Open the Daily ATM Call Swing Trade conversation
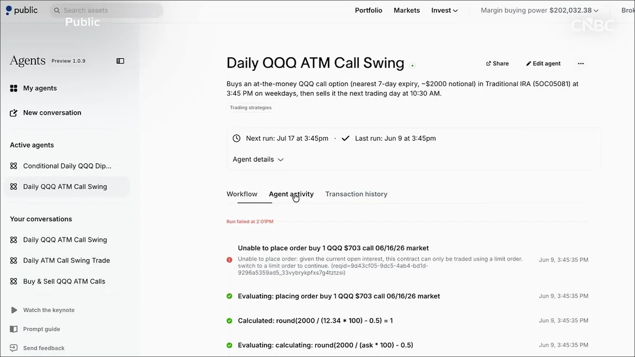 (x=67, y=261)
